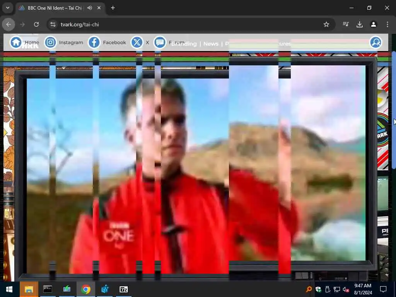Screen dimensions: 396x297
Task: Open the site search magnifier icon
Action: [x=376, y=43]
